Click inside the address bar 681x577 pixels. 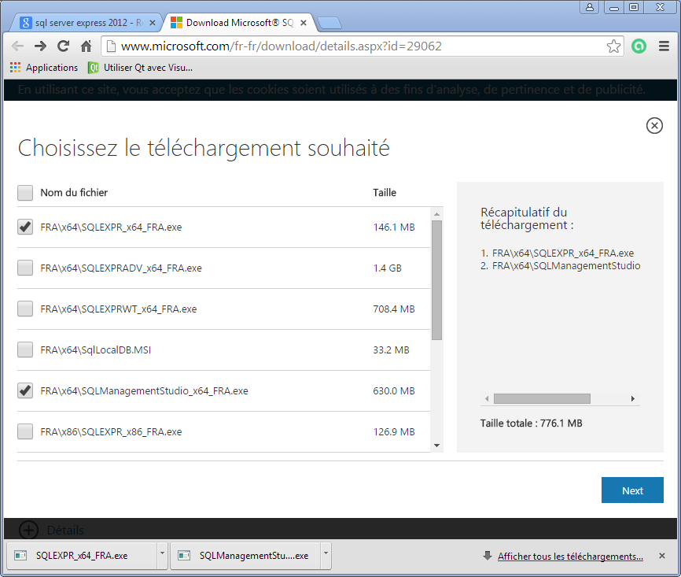[x=315, y=46]
